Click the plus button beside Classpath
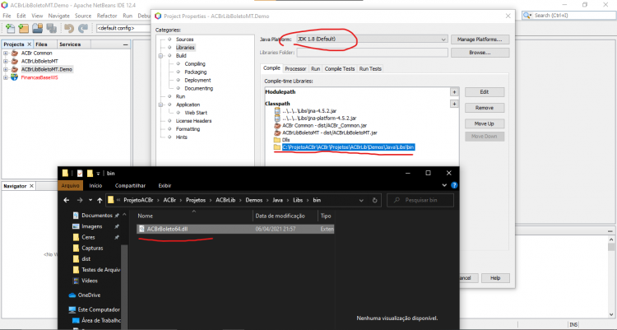 pos(454,104)
